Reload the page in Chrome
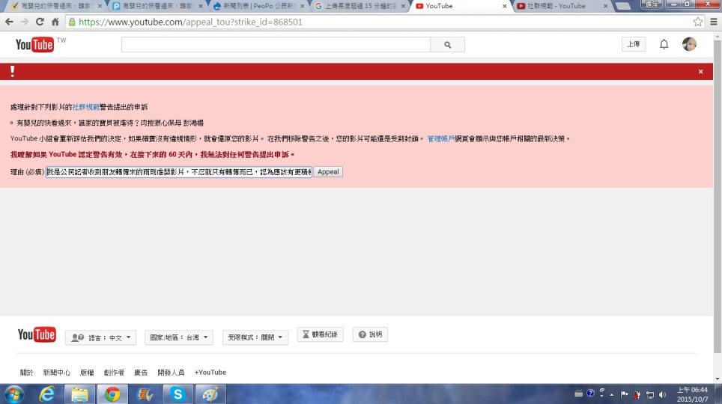722x404 pixels. pos(40,22)
